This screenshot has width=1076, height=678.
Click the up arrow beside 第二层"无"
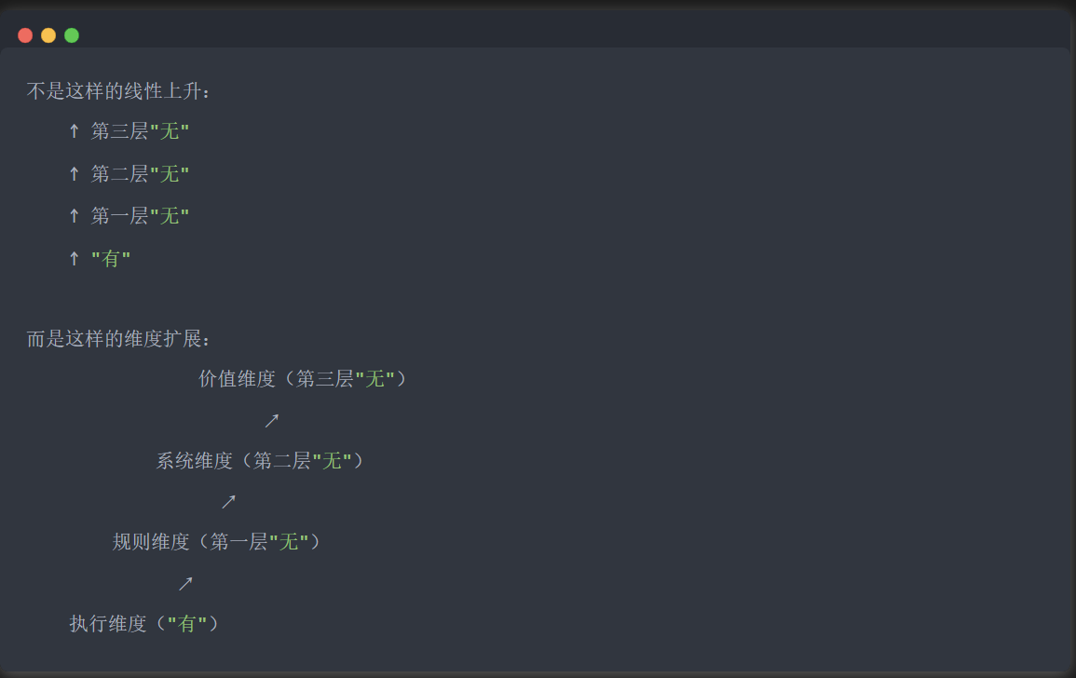click(75, 173)
